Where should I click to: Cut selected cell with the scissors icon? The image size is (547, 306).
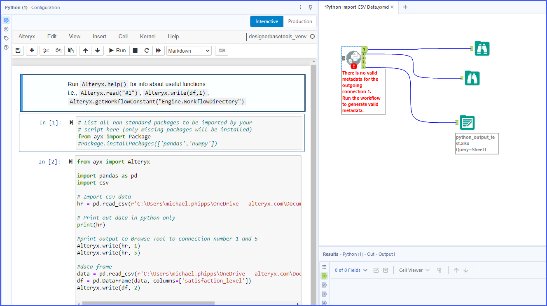[46, 51]
